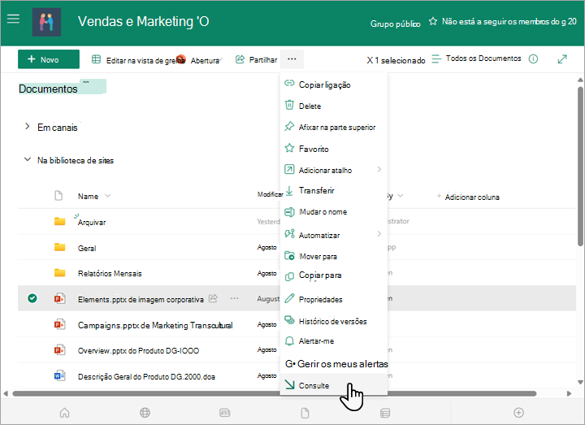Viewport: 585px width, 425px height.
Task: Click the globe icon in bottom bar
Action: pos(145,413)
